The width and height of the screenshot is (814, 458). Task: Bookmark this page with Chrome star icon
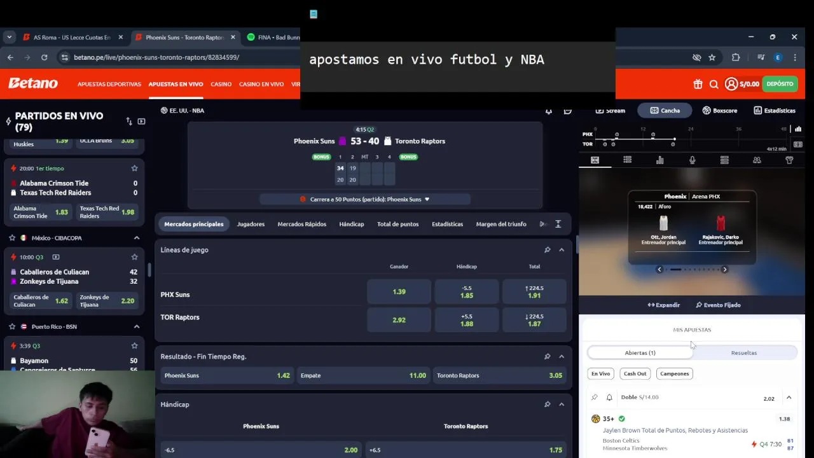click(x=712, y=57)
